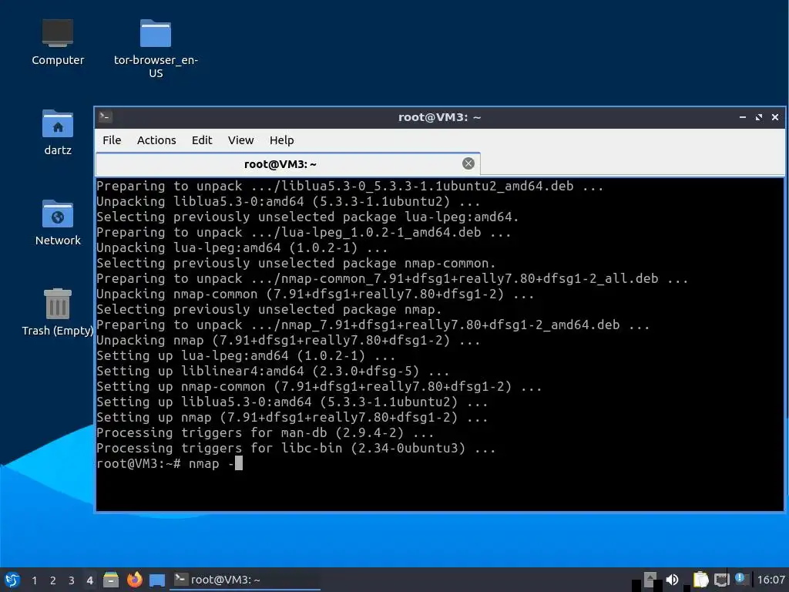Switch to workspace 1

point(34,580)
